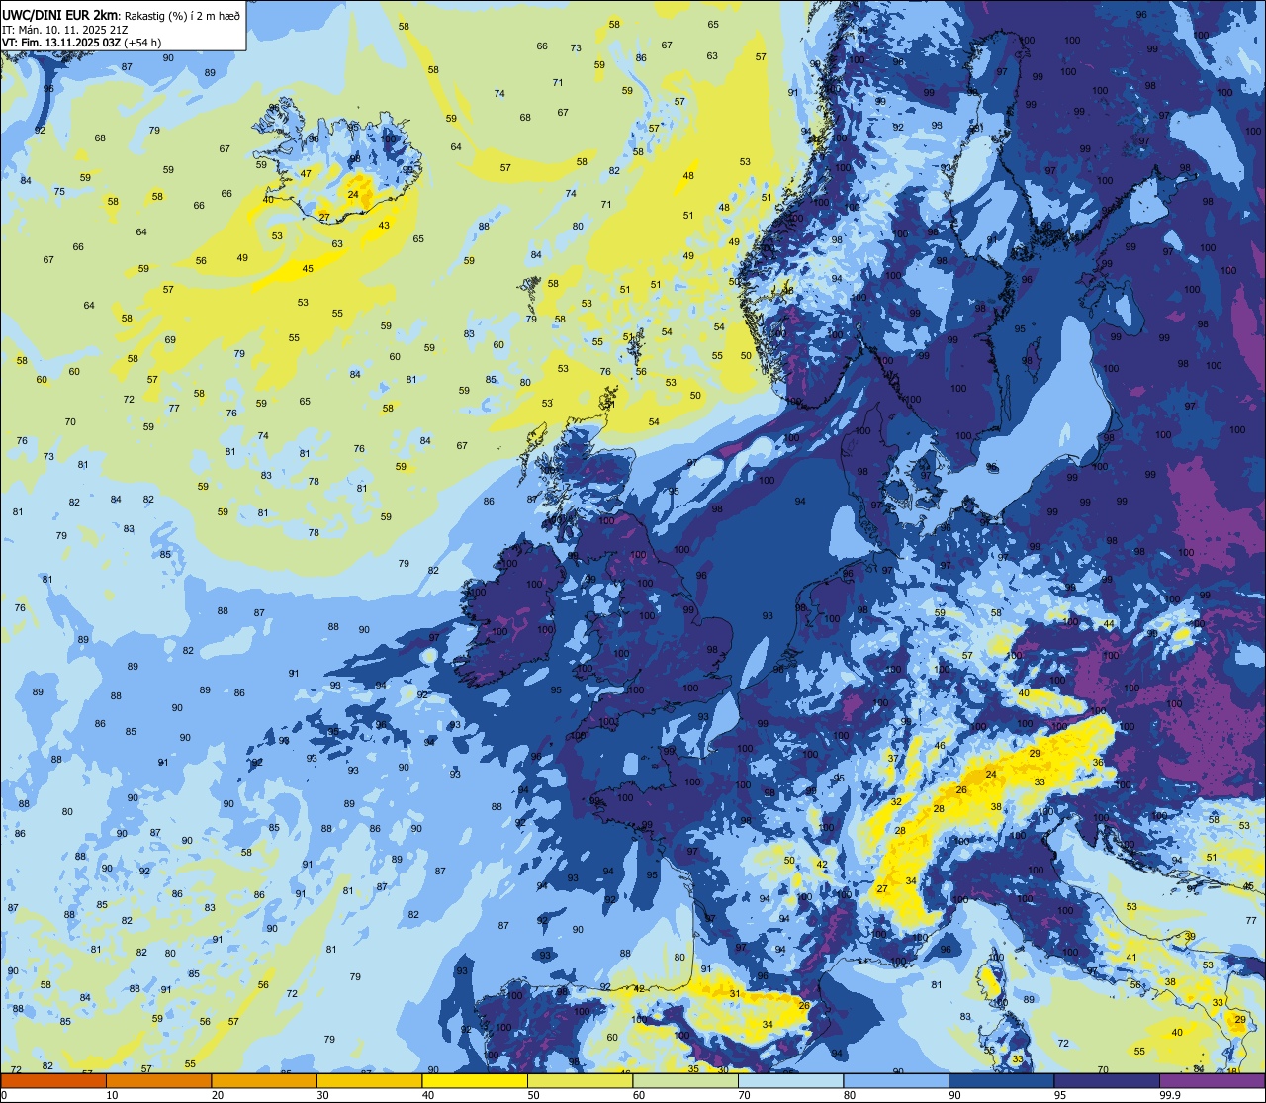Viewport: 1266px width, 1103px height.
Task: Select the dark indigo 95–99.9 legend swatch
Action: click(1107, 1080)
